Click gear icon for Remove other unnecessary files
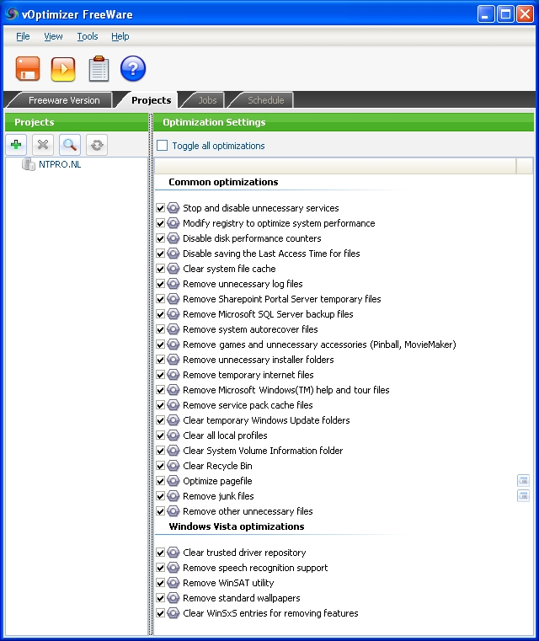539x641 pixels. 173,511
